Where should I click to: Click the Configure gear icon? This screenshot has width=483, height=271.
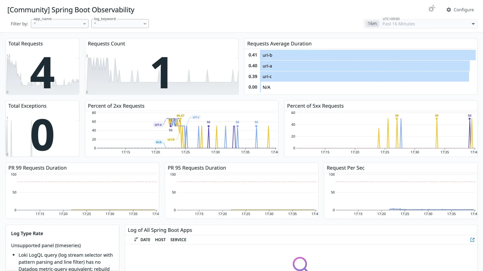[x=449, y=10]
